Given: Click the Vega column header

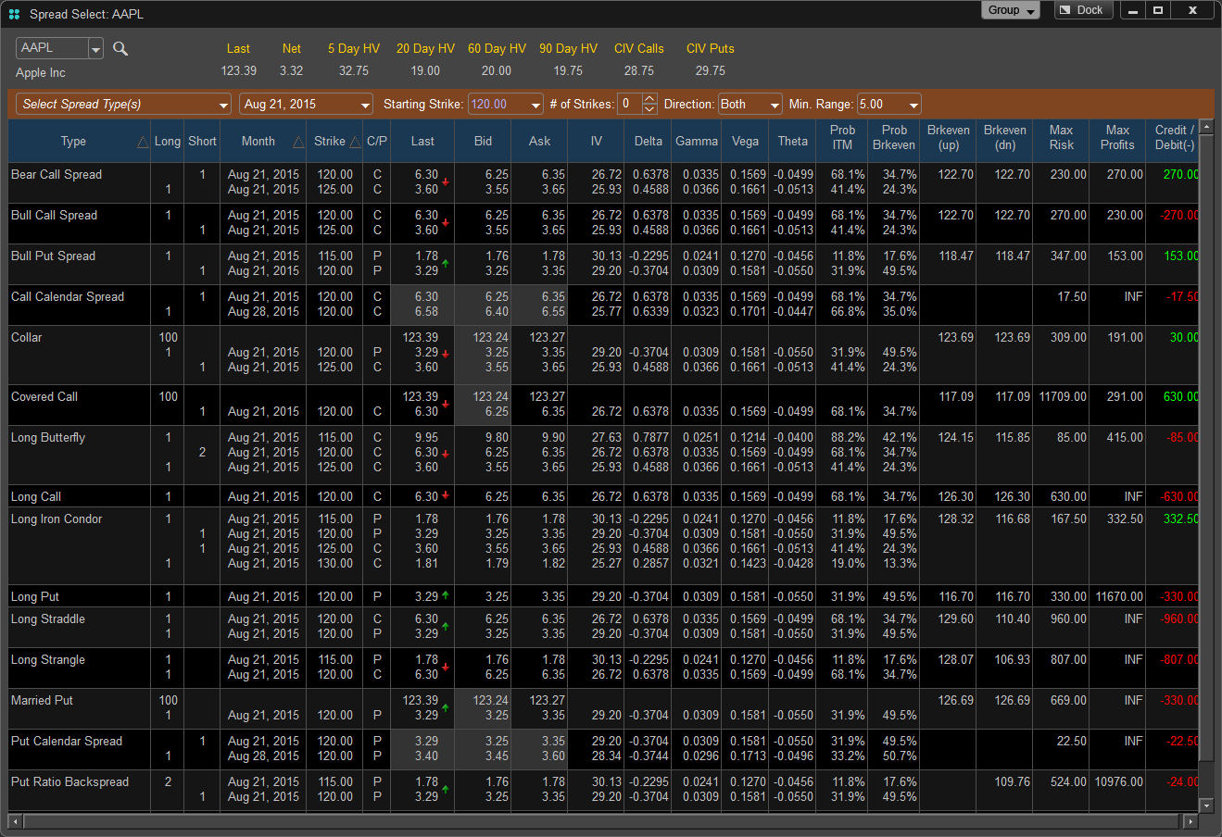Looking at the screenshot, I should [x=745, y=141].
